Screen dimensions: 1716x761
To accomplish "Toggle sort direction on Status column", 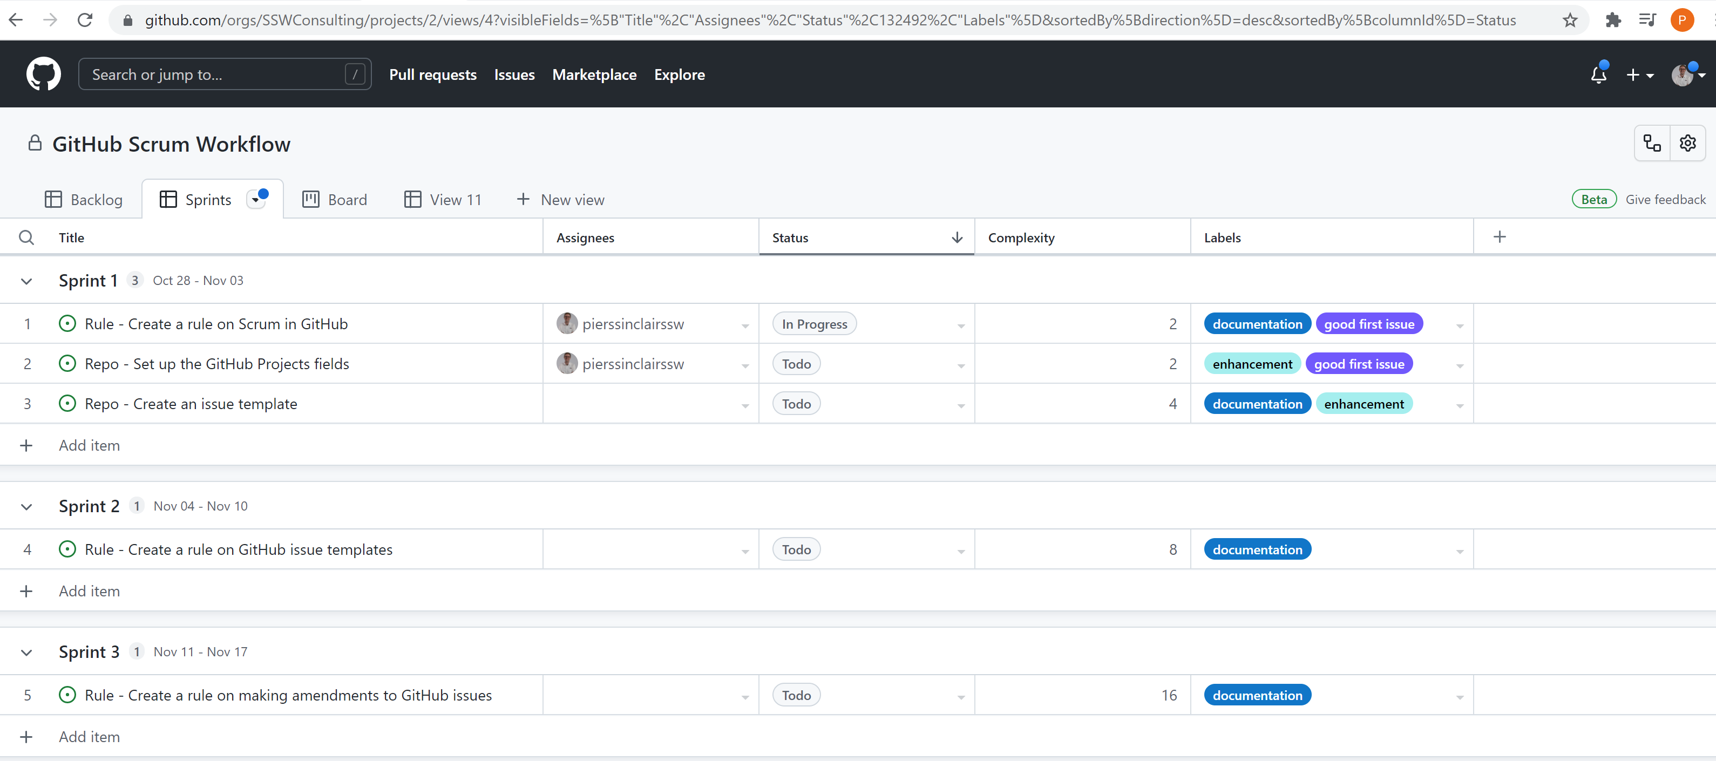I will (957, 237).
